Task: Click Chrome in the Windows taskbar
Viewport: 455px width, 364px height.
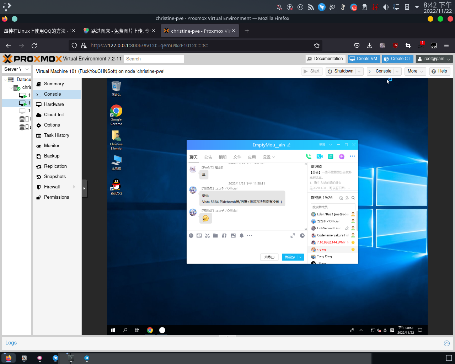Action: point(150,330)
